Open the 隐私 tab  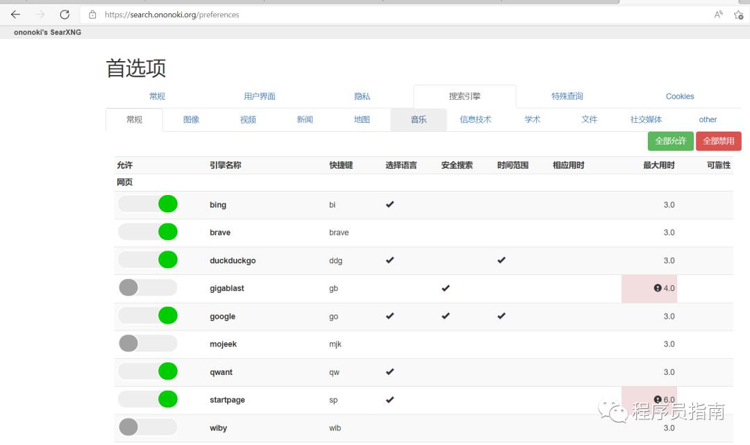[x=362, y=96]
